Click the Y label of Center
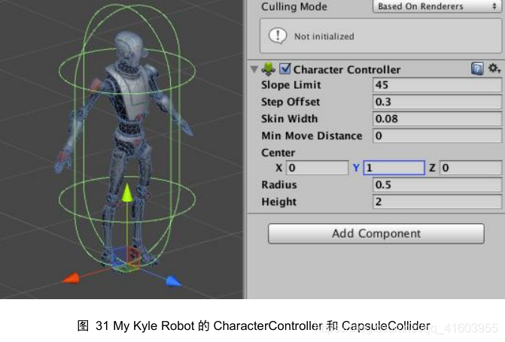The image size is (505, 342). tap(356, 168)
